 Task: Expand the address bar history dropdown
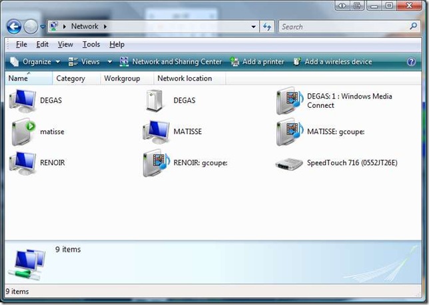[254, 27]
